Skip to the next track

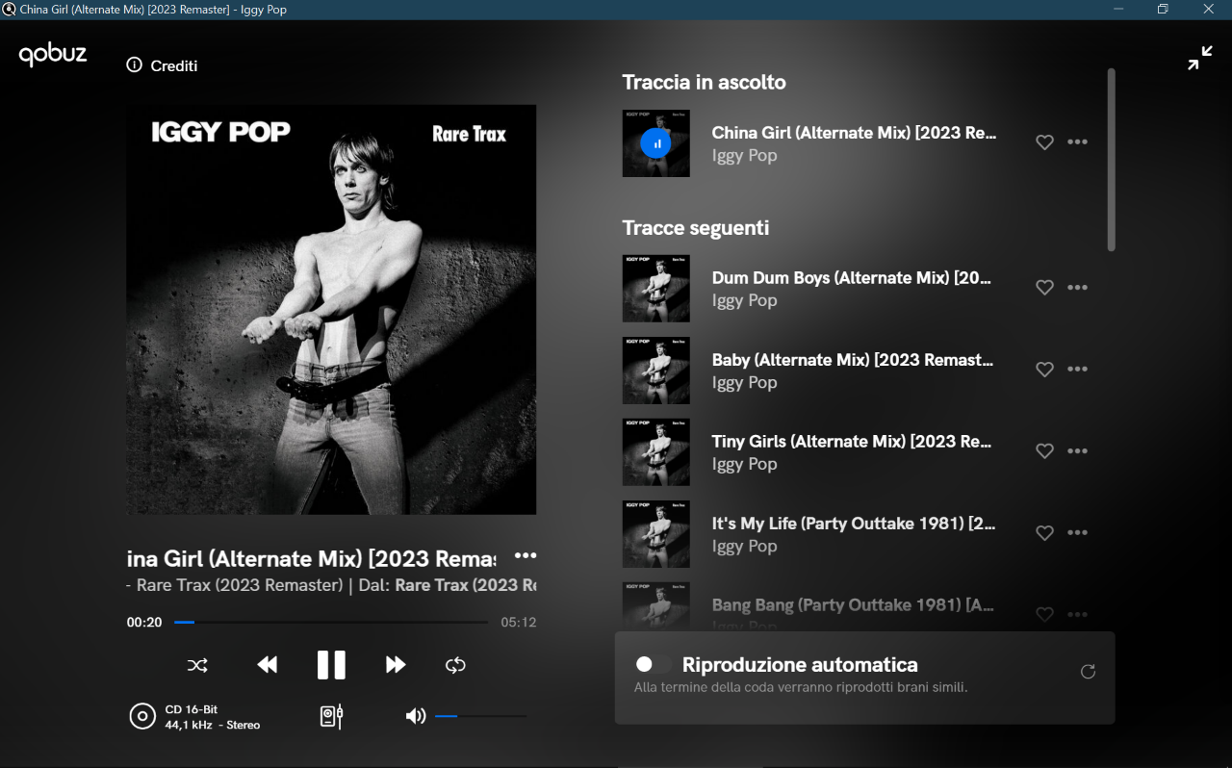tap(395, 665)
